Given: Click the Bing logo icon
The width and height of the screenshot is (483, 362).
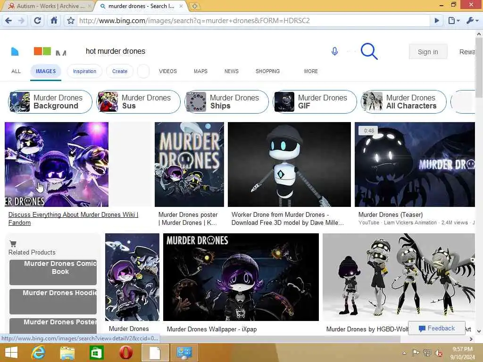Looking at the screenshot, I should click(15, 51).
